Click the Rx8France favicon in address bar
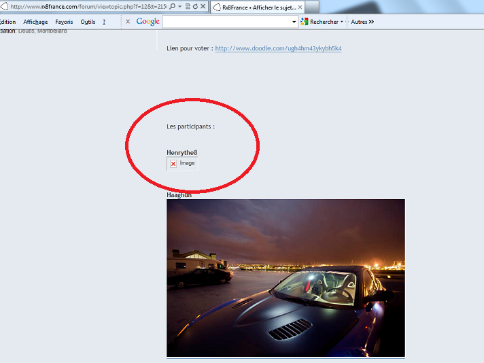 pos(4,6)
